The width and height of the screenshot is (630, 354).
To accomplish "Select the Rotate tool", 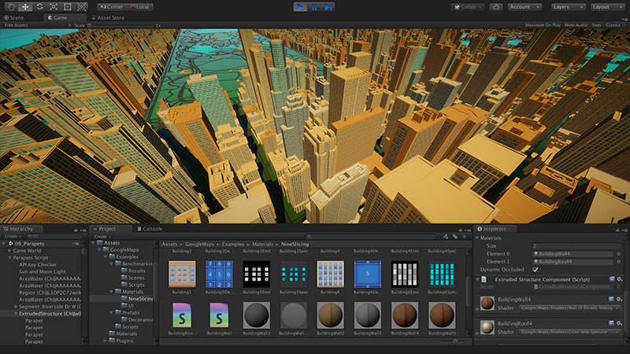I will (39, 6).
